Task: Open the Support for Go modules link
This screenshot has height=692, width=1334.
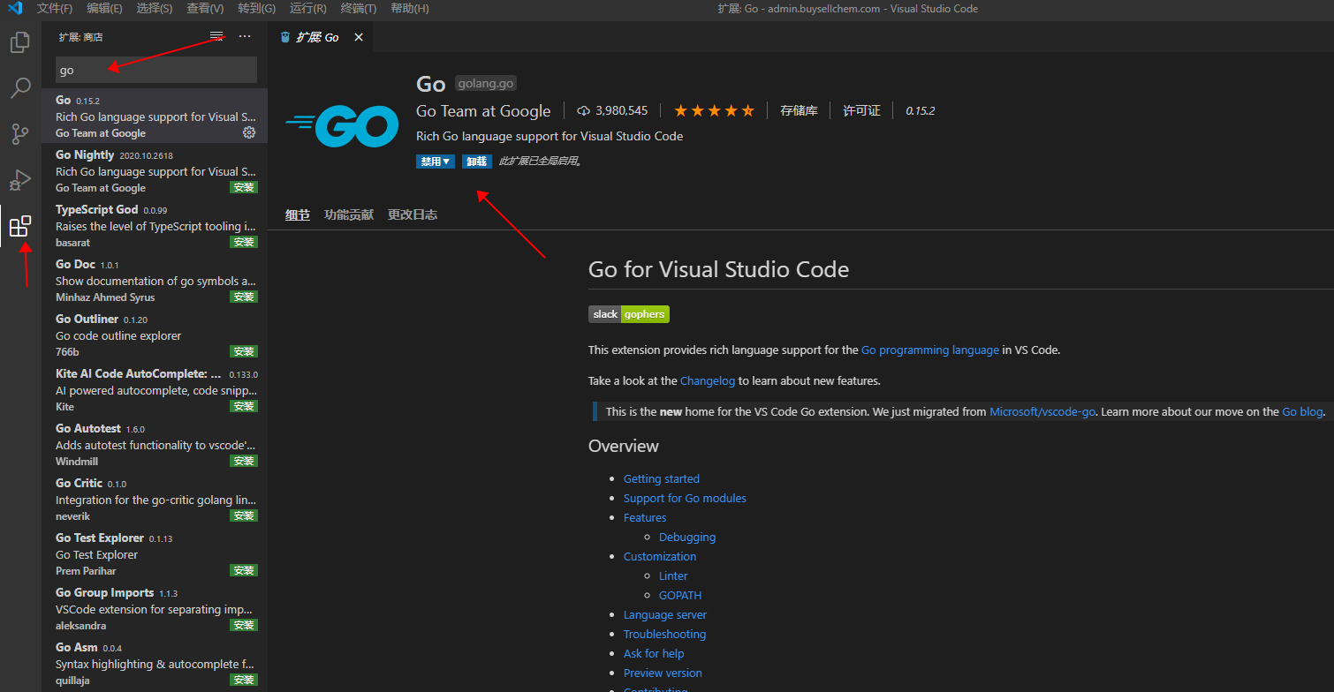Action: 685,498
